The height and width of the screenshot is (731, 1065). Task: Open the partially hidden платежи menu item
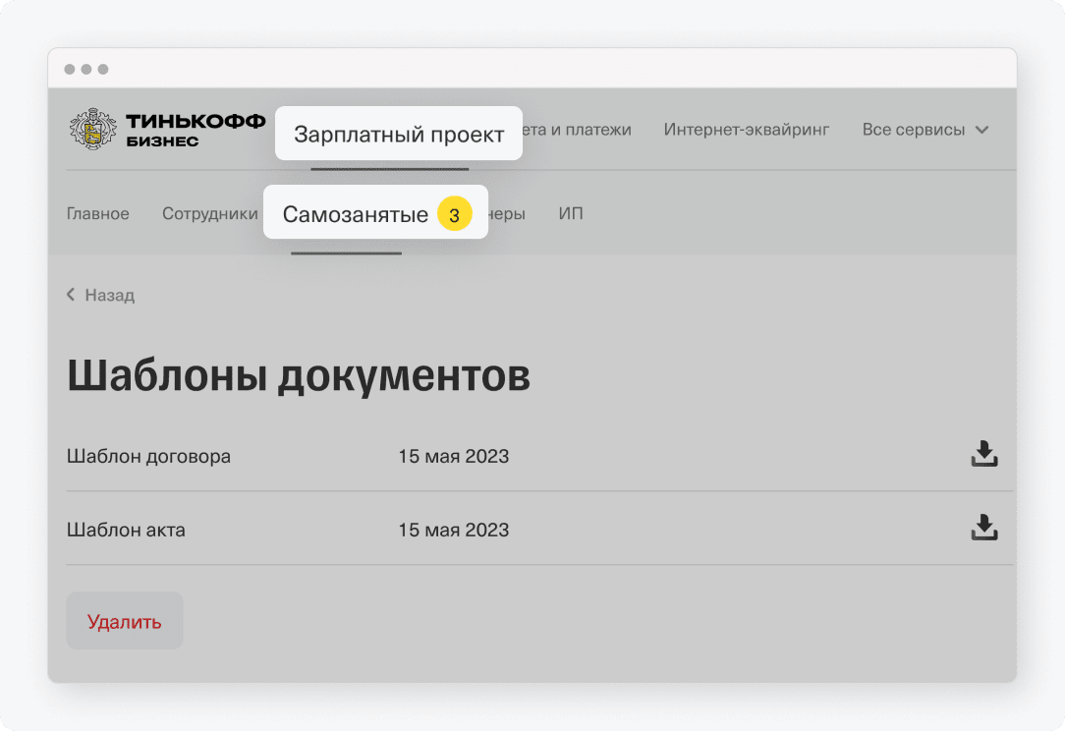tap(578, 129)
